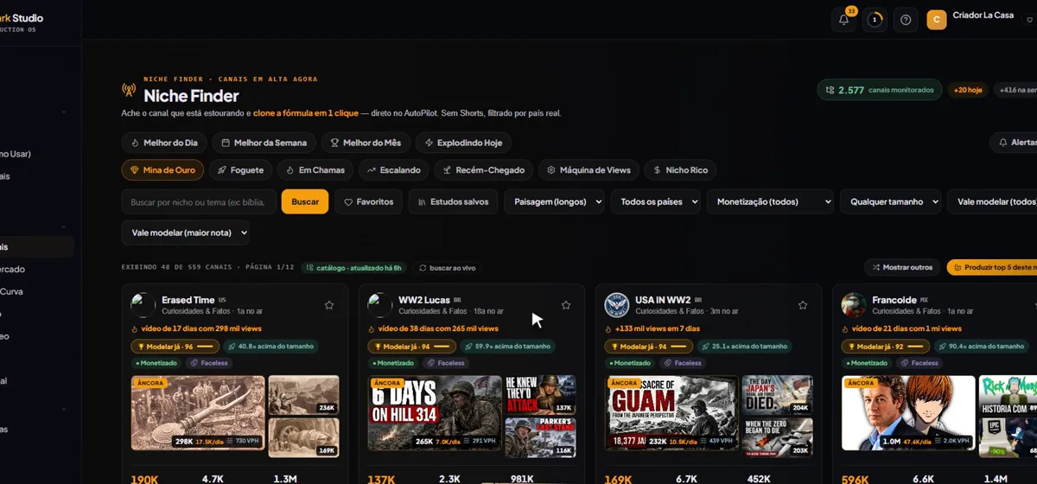The image size is (1037, 484).
Task: Click Faceless tag on Erased Time card
Action: [x=209, y=363]
